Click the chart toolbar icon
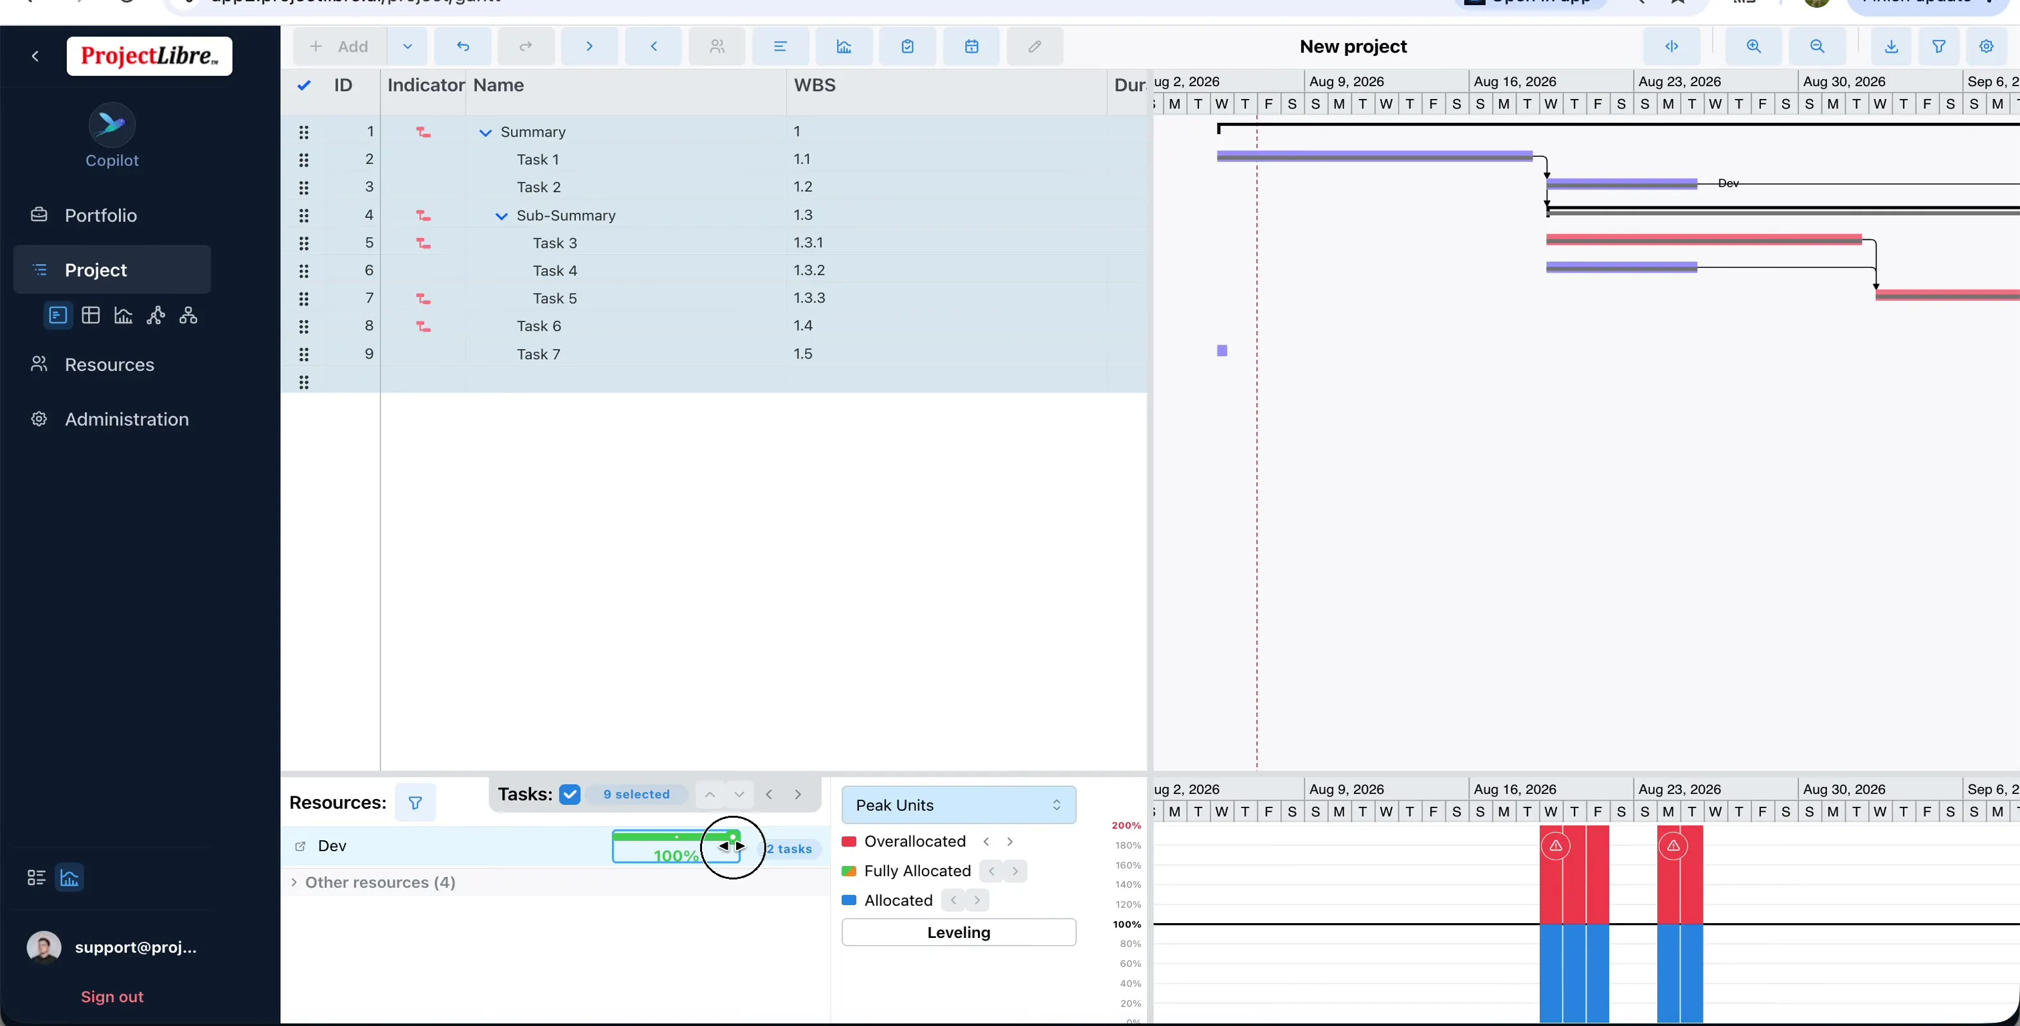 click(x=843, y=46)
